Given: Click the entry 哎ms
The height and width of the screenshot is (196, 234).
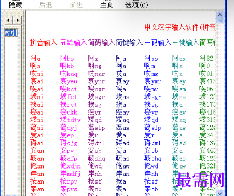Looking at the screenshot, I should point(151,74).
